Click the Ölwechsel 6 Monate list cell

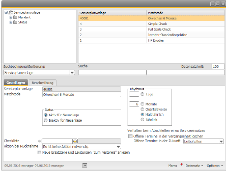pos(185,18)
